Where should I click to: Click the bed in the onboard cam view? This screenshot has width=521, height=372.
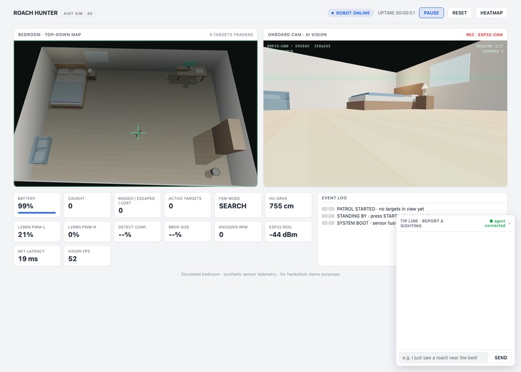pos(382,101)
